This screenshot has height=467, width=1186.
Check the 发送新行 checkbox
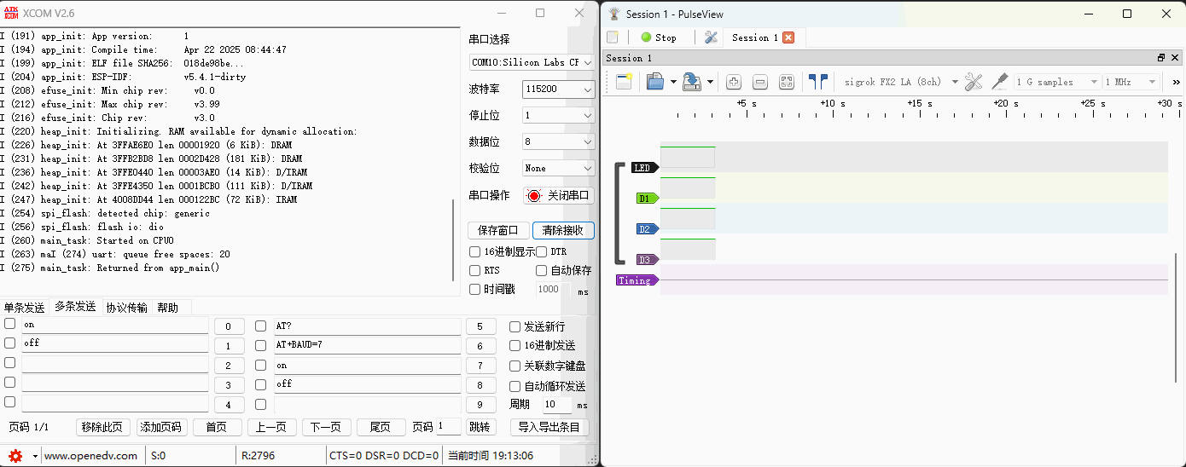click(515, 327)
